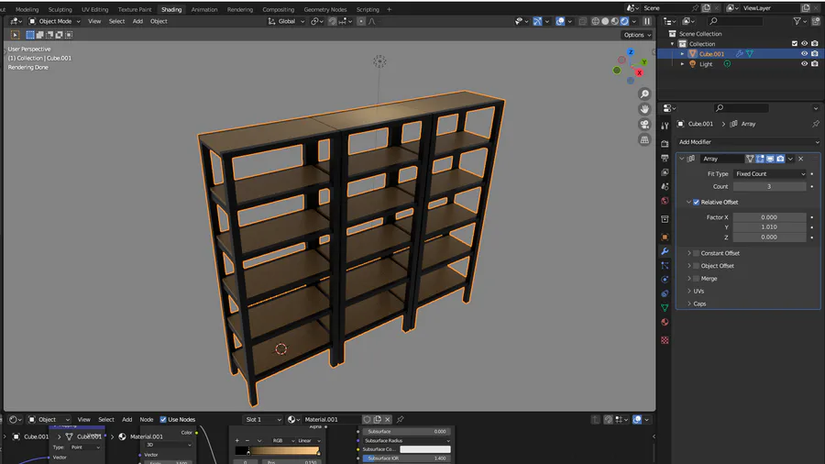Open the Global transform orientation dropdown
This screenshot has height=464, width=825.
pos(287,22)
